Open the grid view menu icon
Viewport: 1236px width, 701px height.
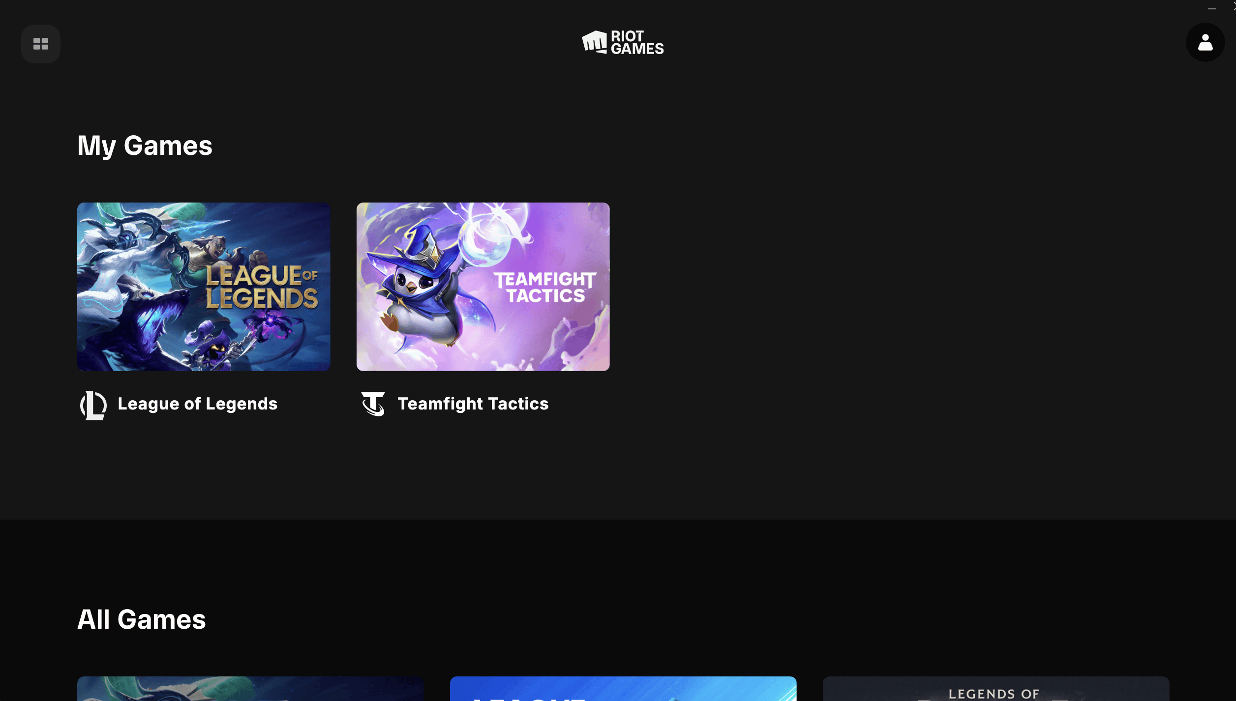41,44
